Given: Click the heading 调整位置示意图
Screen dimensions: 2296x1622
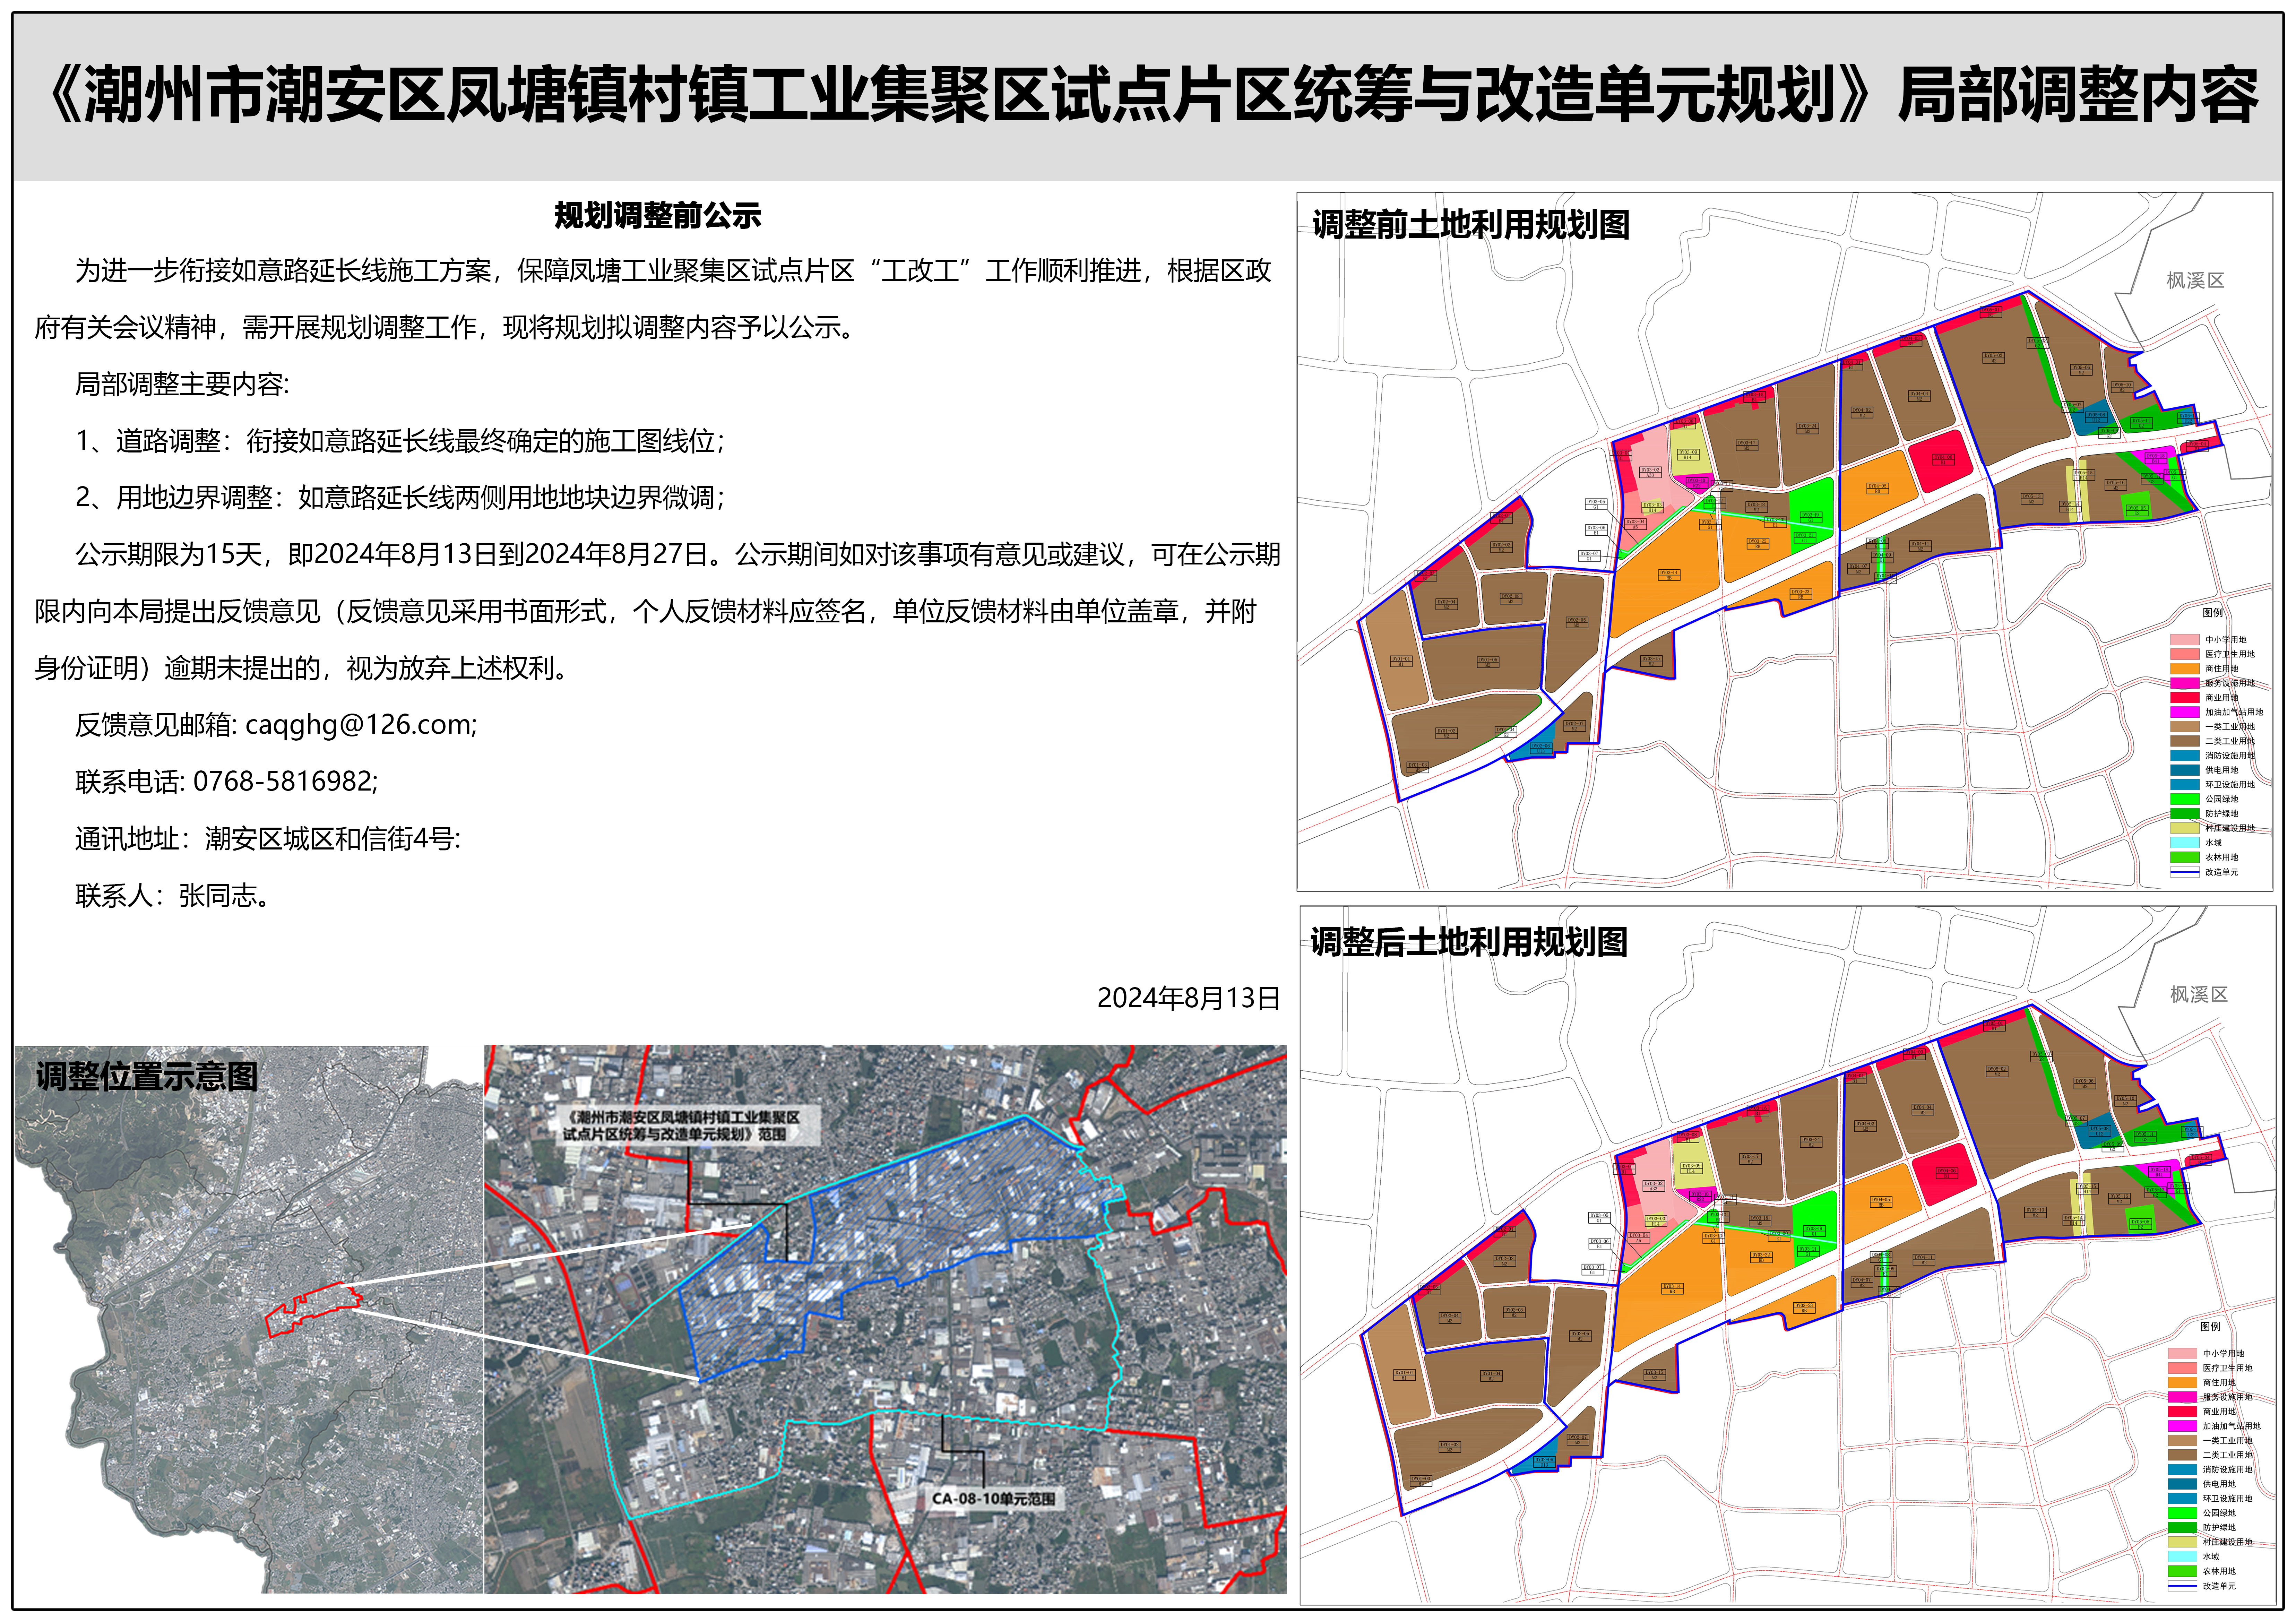Looking at the screenshot, I should click(x=147, y=1077).
